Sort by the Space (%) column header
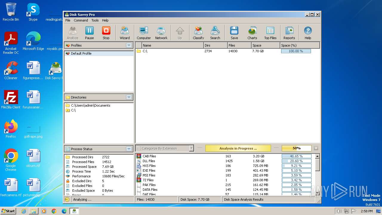The height and width of the screenshot is (215, 382). (x=300, y=45)
